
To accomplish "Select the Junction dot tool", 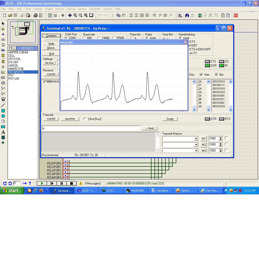I will [3, 34].
